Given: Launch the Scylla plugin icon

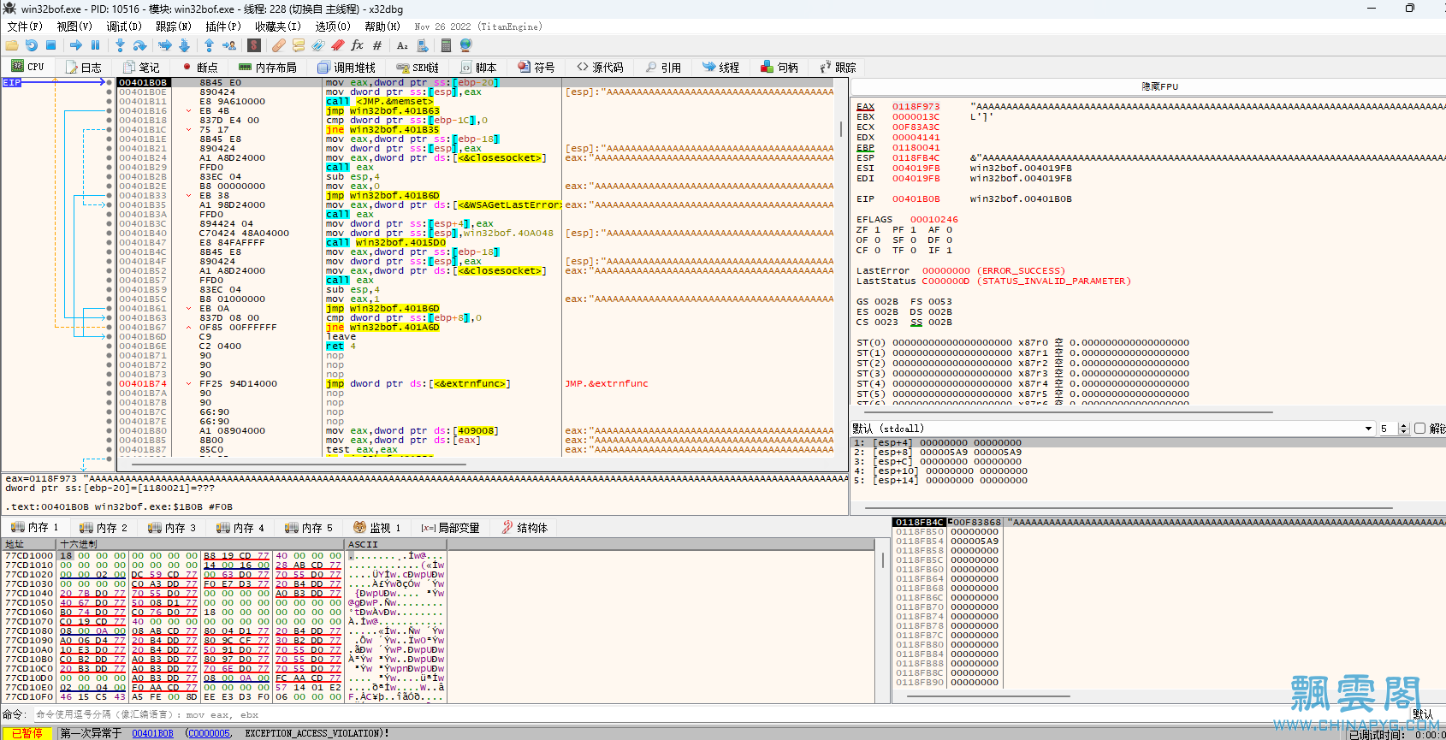Looking at the screenshot, I should pos(254,45).
